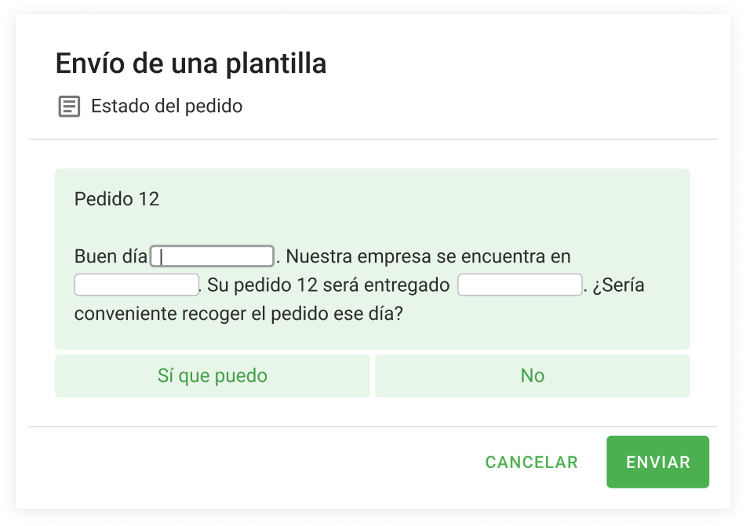
Task: Click empty space right of "Pedido 12" header
Action: (424, 199)
